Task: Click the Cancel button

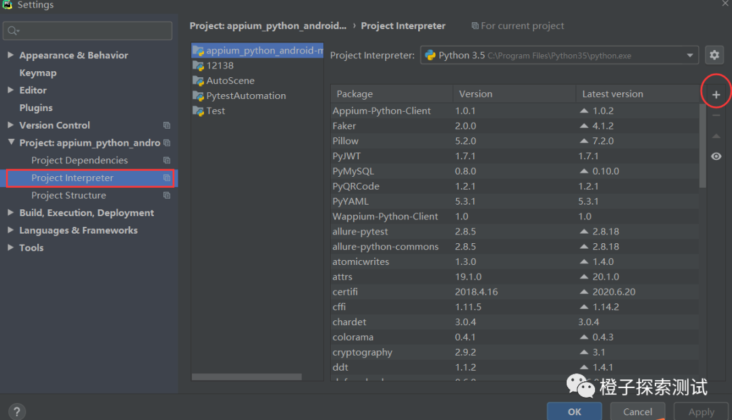Action: click(638, 412)
